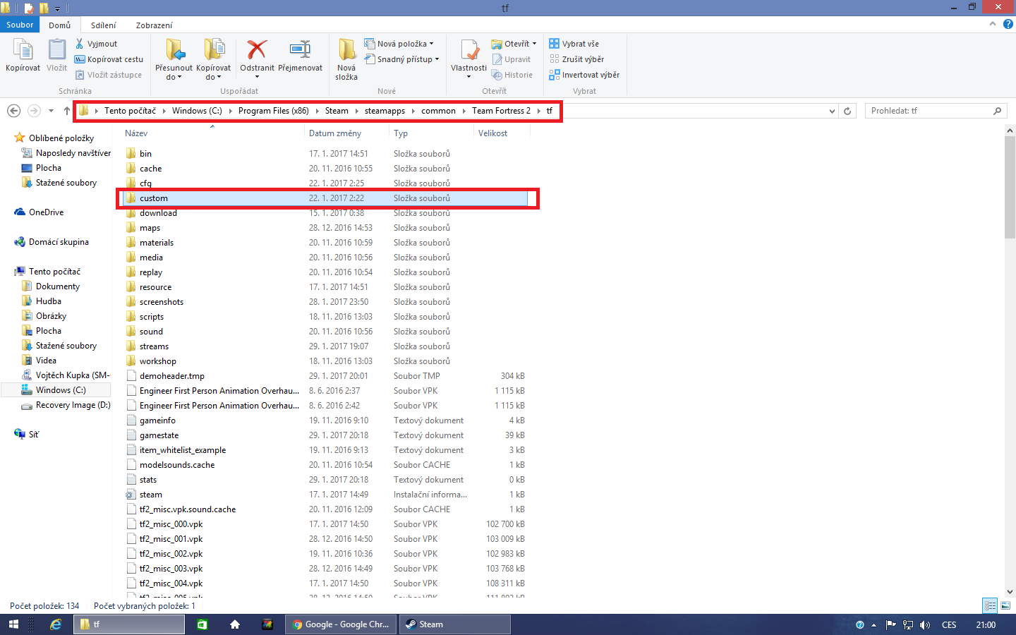Switch to large icons view
The height and width of the screenshot is (635, 1016).
(x=1005, y=605)
